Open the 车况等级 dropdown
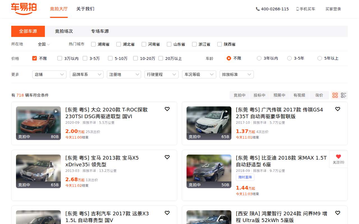Screen dimensions: 359x224 [199, 74]
